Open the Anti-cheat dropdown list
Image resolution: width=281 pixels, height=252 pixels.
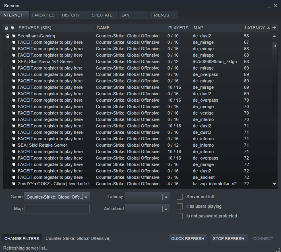click(x=166, y=209)
